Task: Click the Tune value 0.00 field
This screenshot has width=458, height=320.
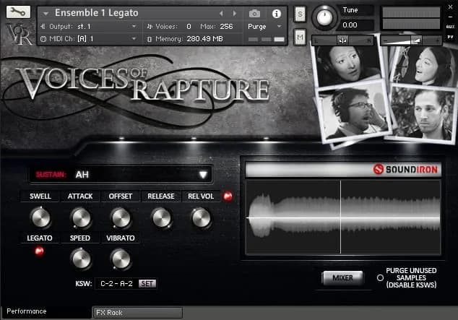Action: click(356, 25)
